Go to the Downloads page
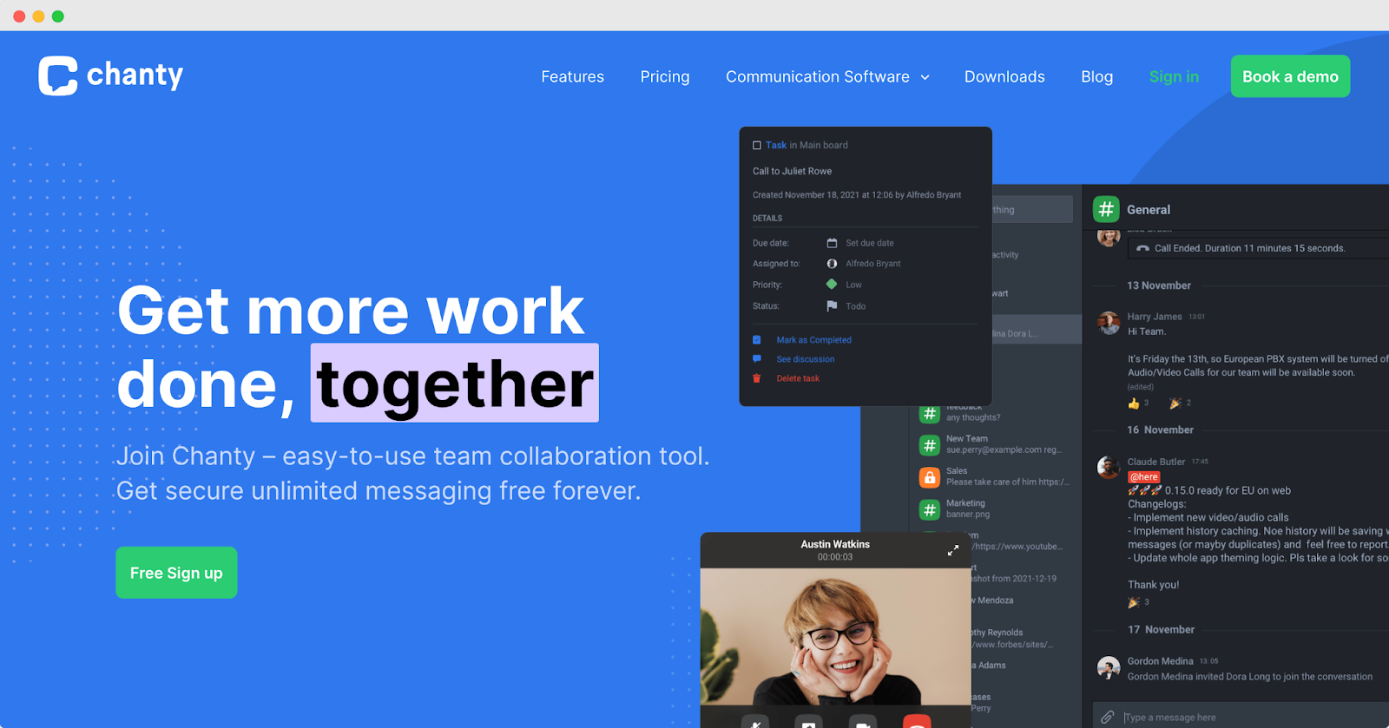 (x=1004, y=76)
